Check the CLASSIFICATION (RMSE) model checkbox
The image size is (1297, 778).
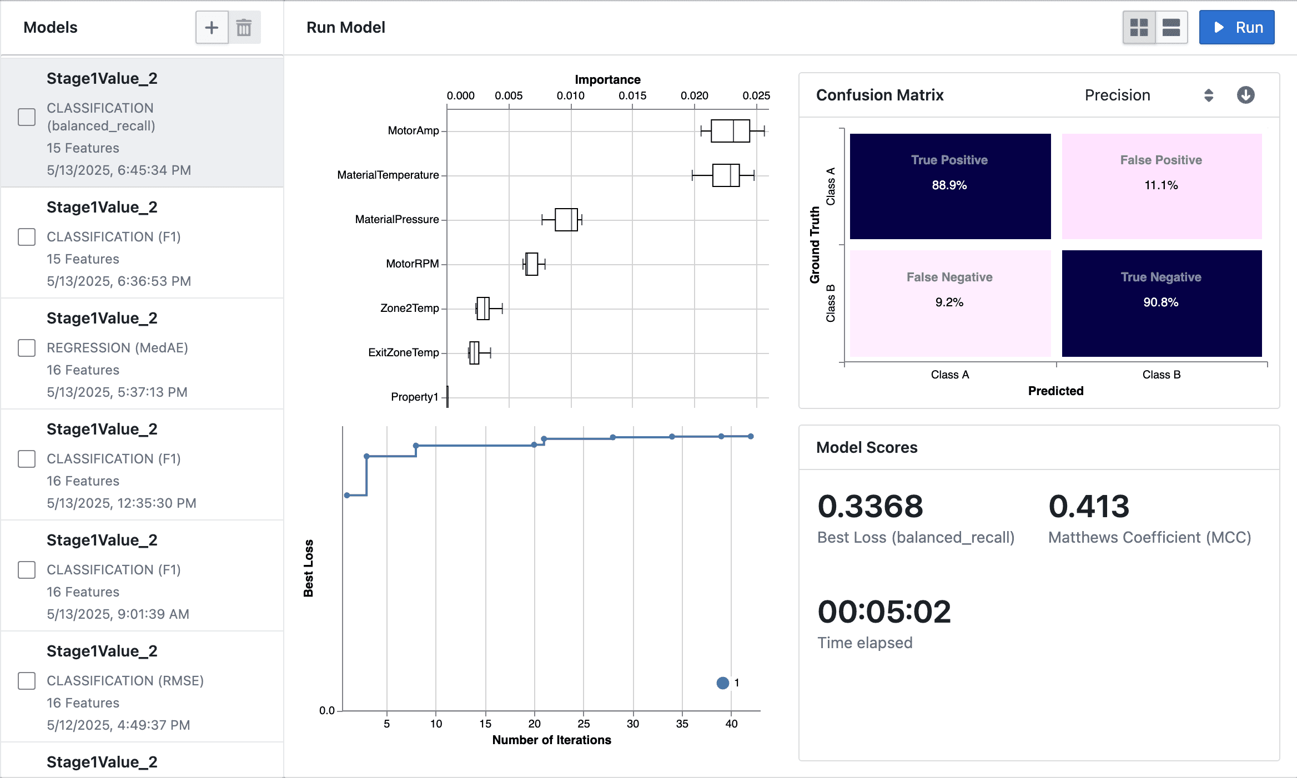point(26,681)
